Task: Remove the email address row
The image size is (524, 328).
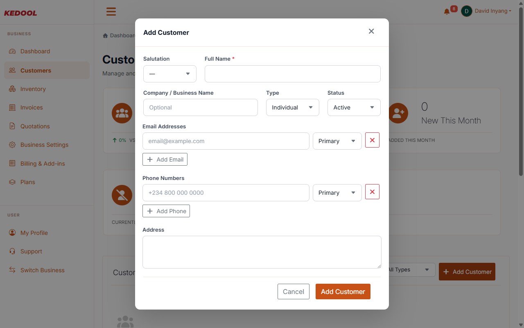Action: coord(372,140)
